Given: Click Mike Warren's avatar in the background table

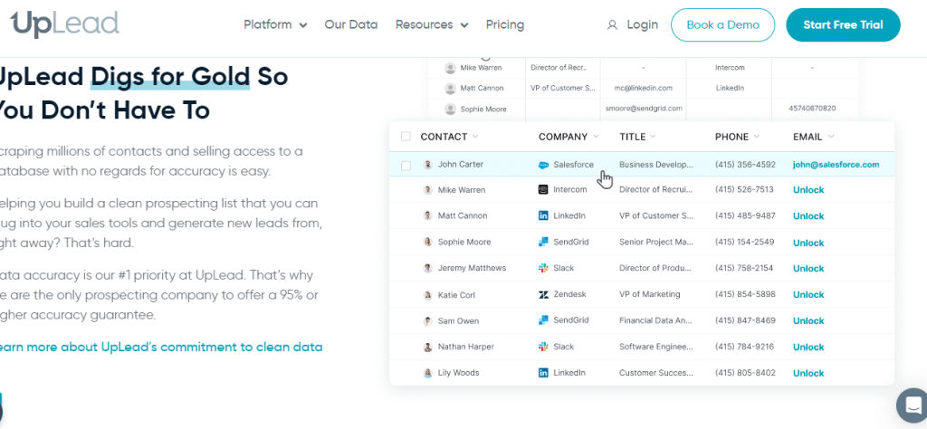Looking at the screenshot, I should (451, 68).
